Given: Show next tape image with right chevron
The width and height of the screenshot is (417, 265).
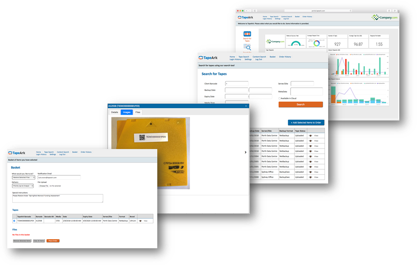Looking at the screenshot, I should (x=246, y=152).
